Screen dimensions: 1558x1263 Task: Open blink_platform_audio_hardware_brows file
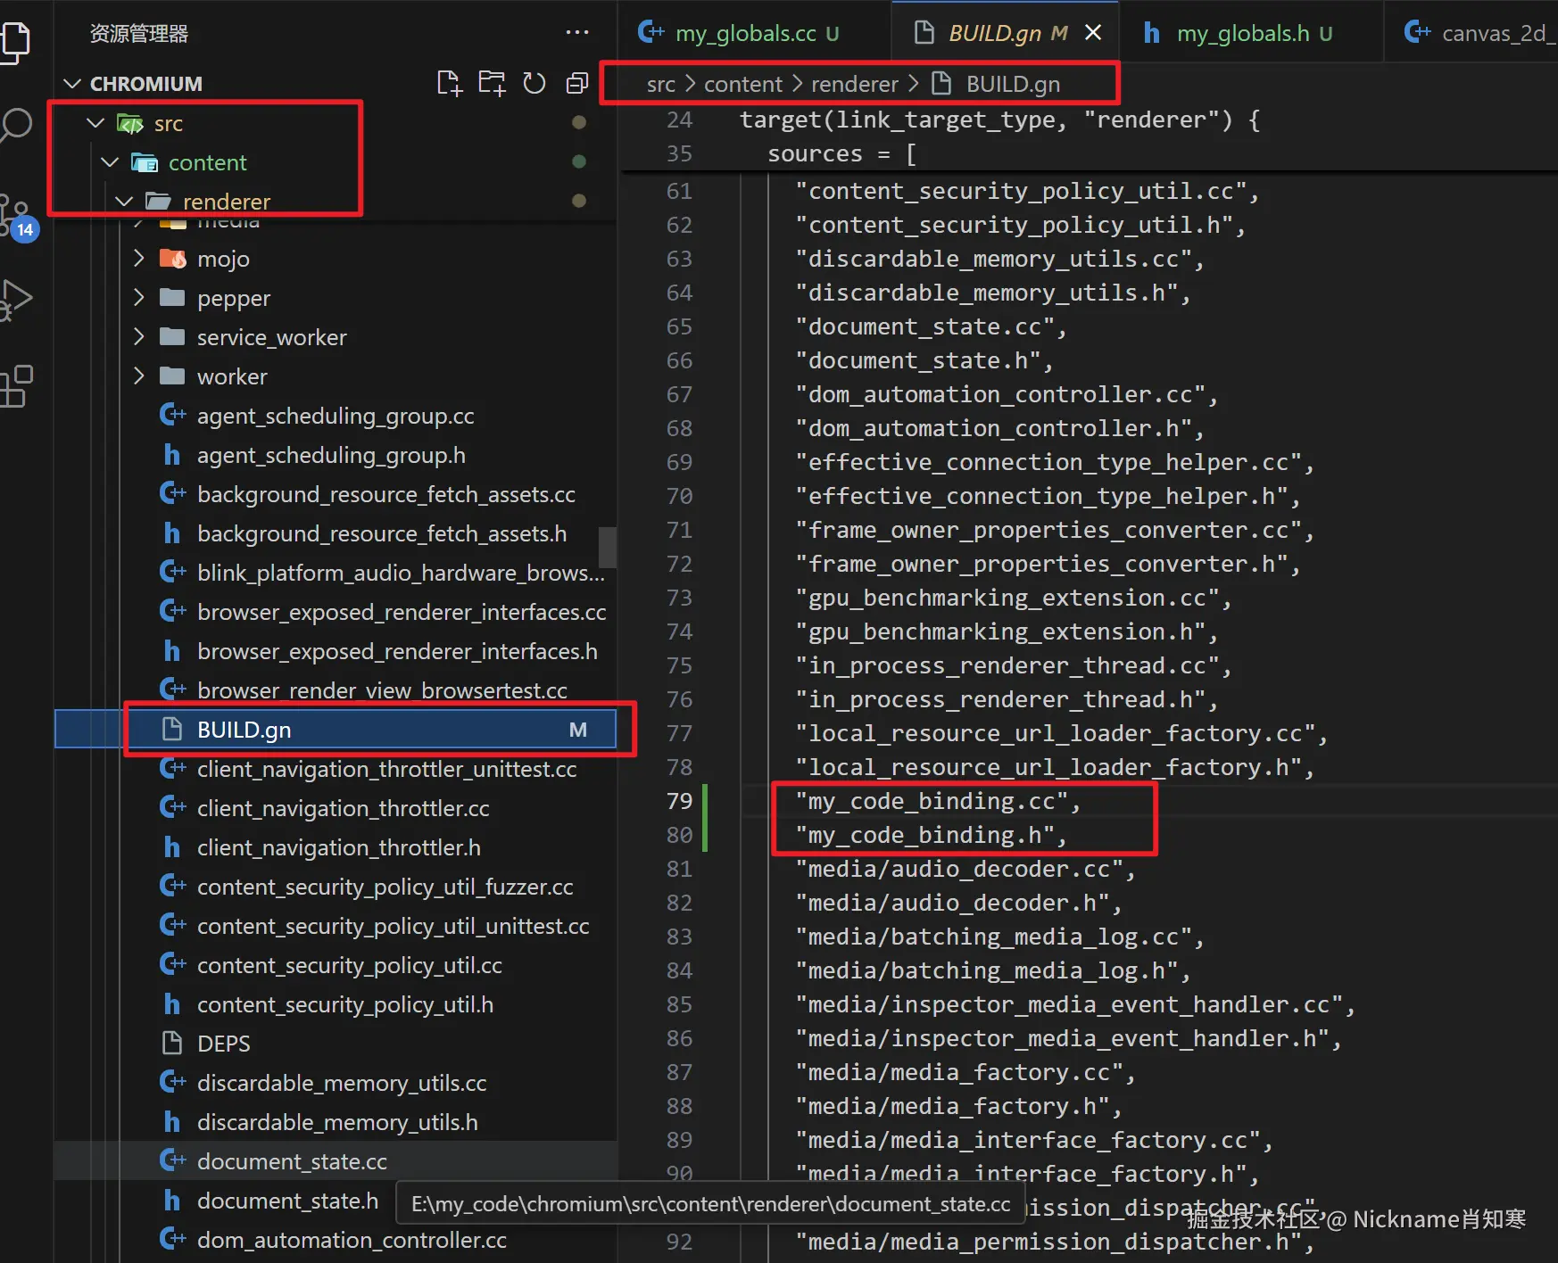coord(336,573)
